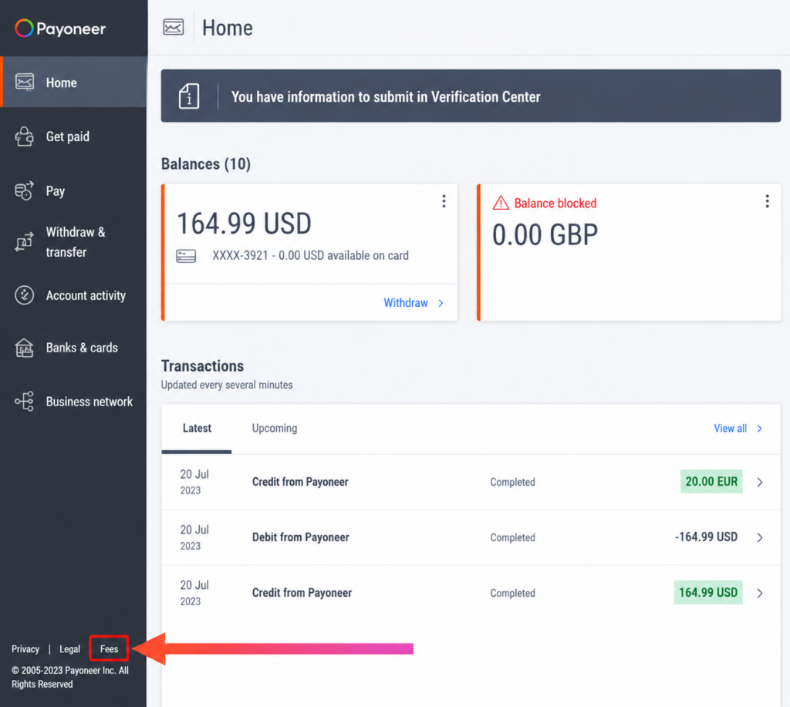Click the Withdraw link on USD balance
The image size is (790, 707).
coord(406,303)
